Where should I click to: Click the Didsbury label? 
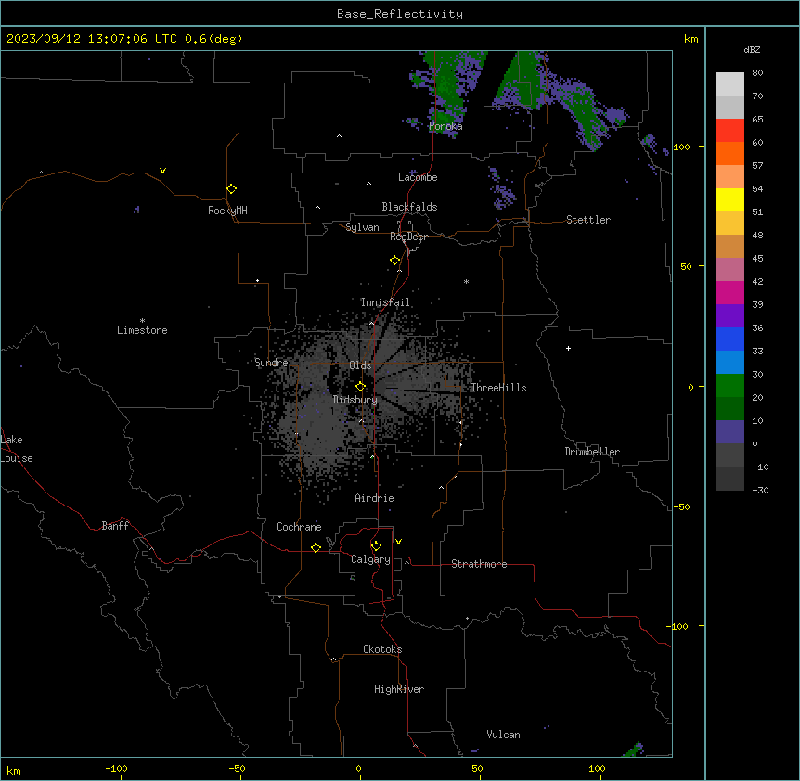click(x=355, y=400)
